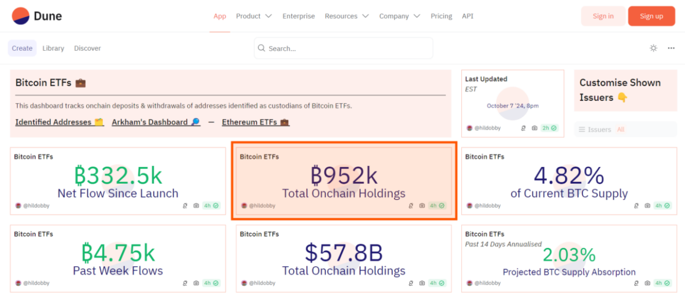
Task: Expand the Resources dropdown menu
Action: tap(347, 16)
